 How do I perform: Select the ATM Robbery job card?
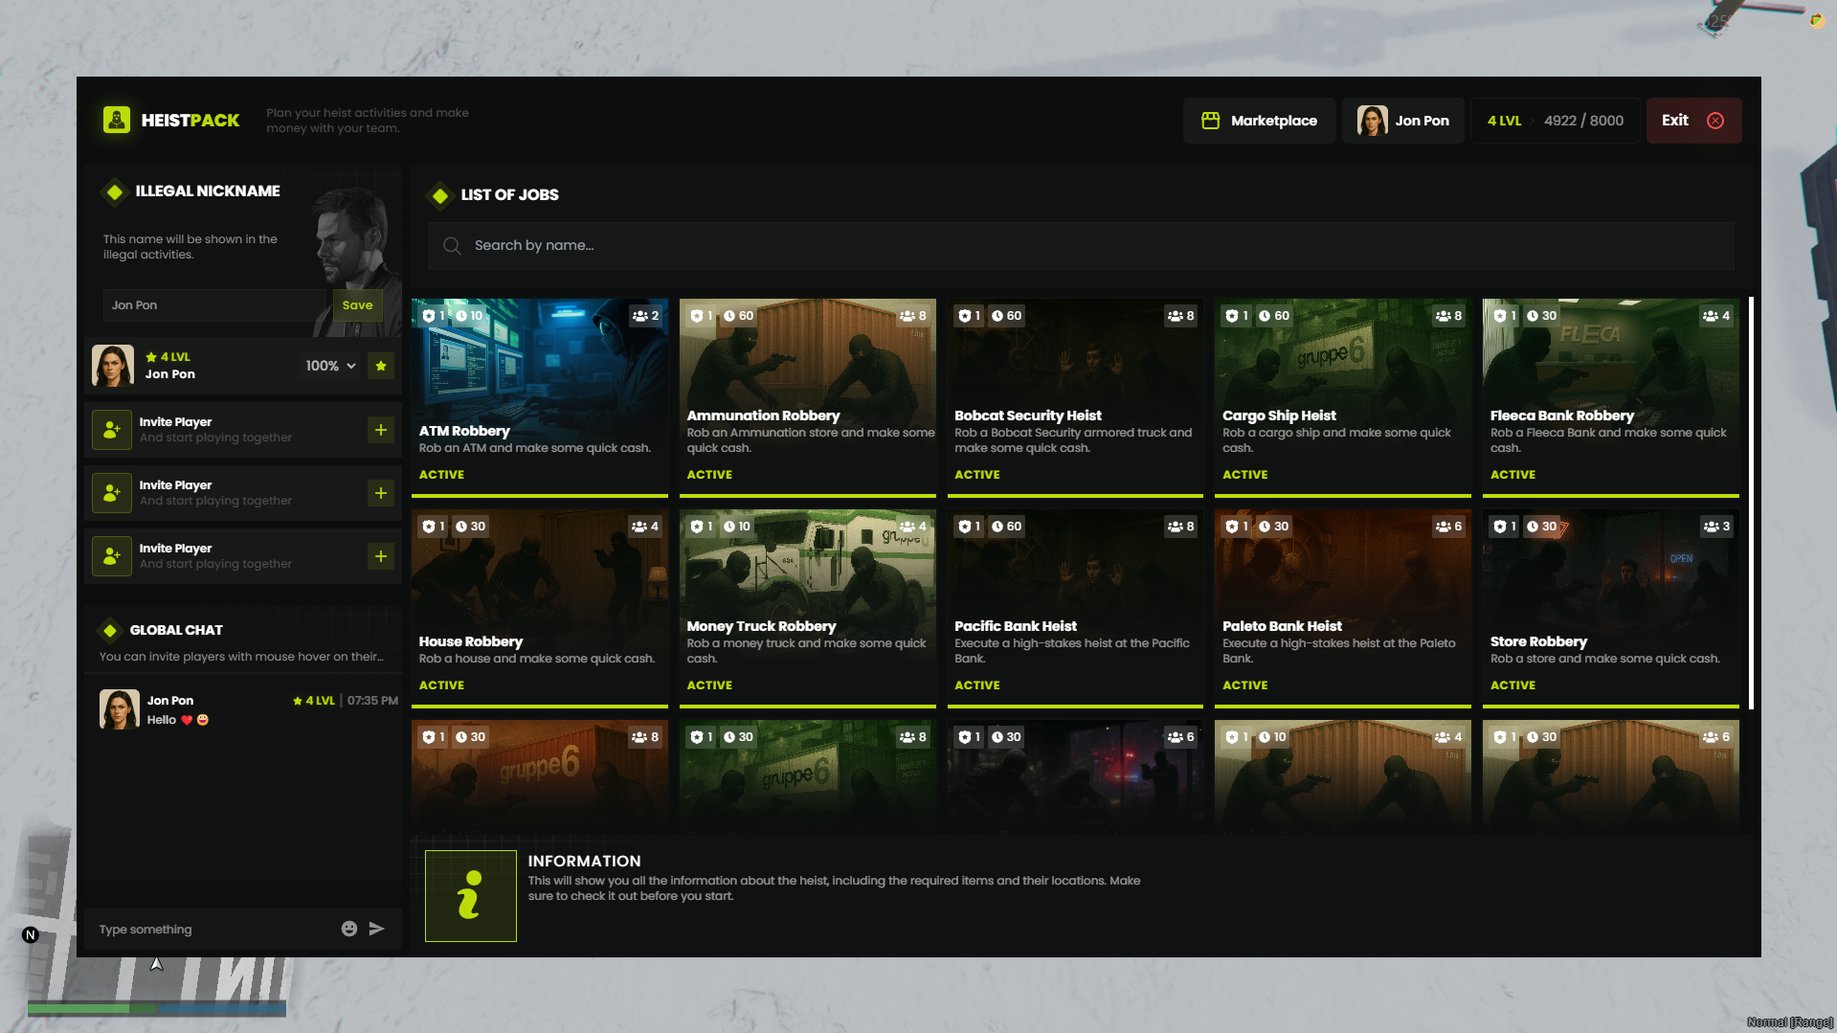coord(539,397)
